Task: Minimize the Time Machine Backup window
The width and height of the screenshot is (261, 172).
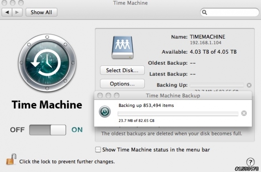Action: [108, 96]
